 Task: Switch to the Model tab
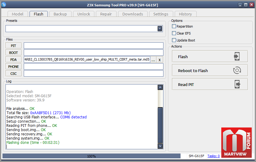coord(17,14)
